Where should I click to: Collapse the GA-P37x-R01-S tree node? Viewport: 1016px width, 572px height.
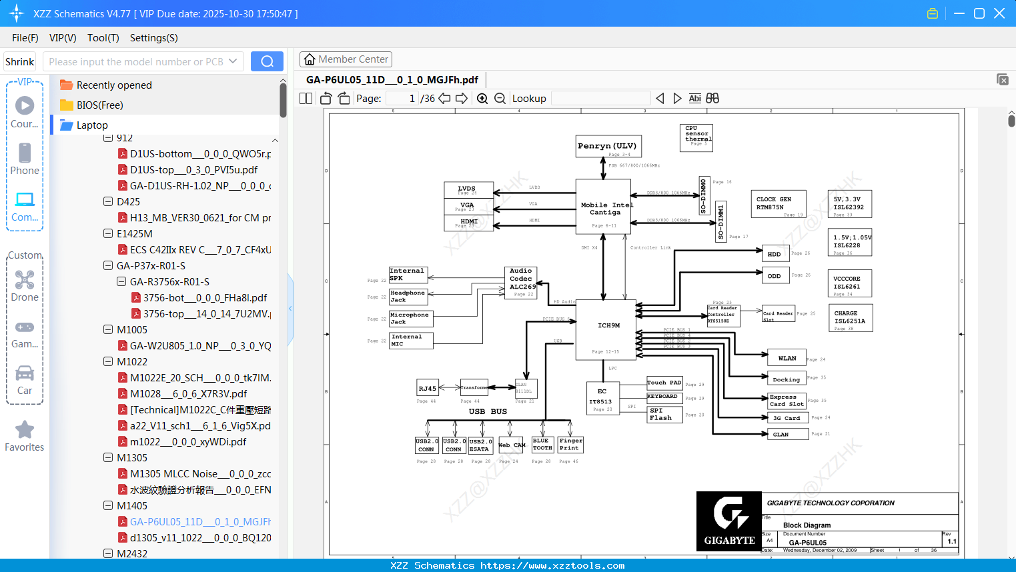click(108, 265)
